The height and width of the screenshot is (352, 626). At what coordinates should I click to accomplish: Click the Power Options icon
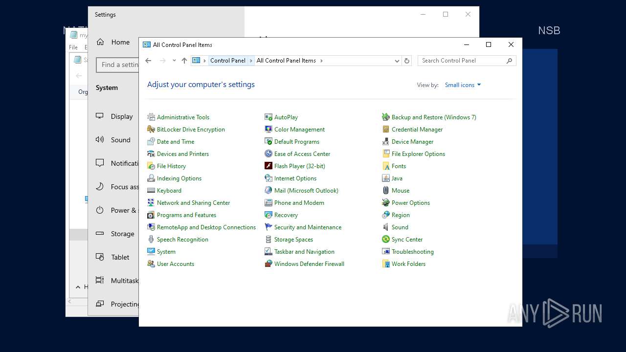386,203
